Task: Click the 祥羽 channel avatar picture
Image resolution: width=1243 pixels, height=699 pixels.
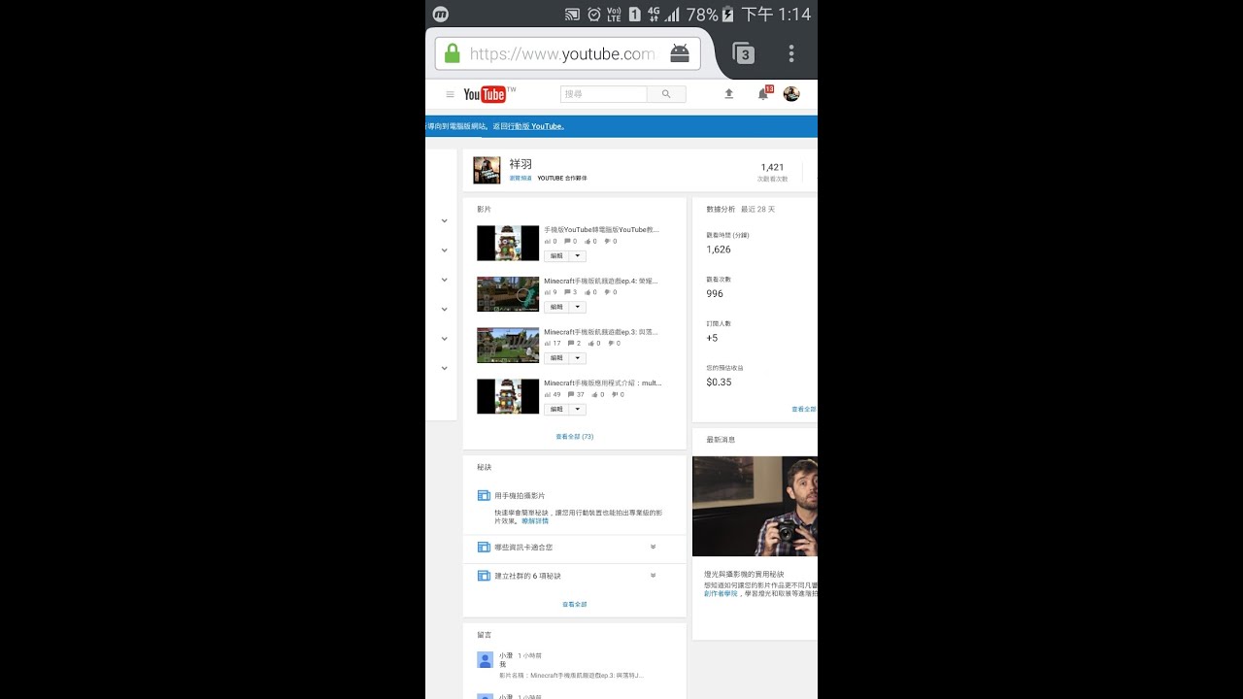Action: (487, 170)
